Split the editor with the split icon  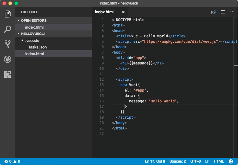223,12
